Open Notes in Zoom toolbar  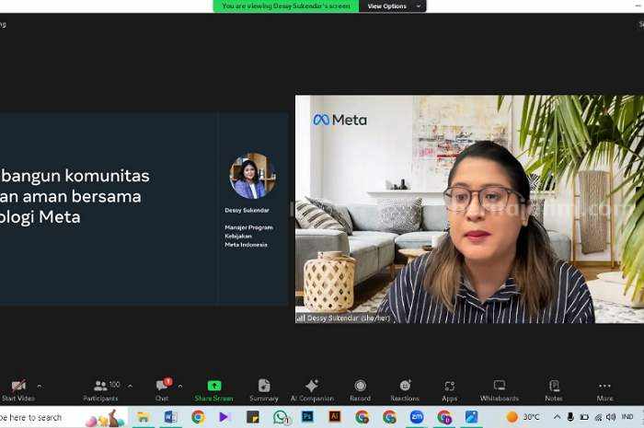554,390
